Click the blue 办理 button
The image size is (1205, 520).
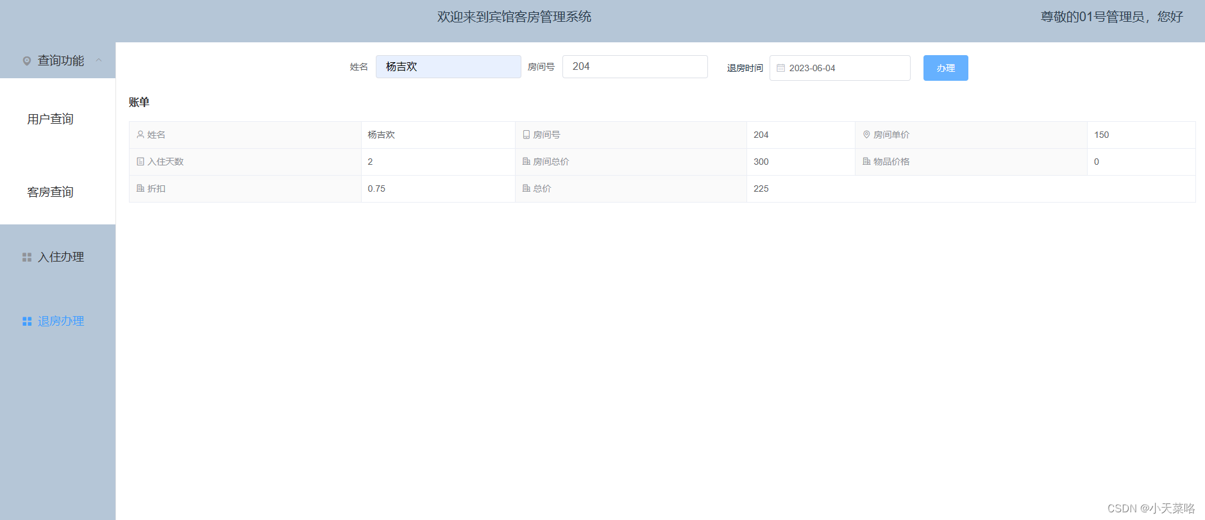945,68
